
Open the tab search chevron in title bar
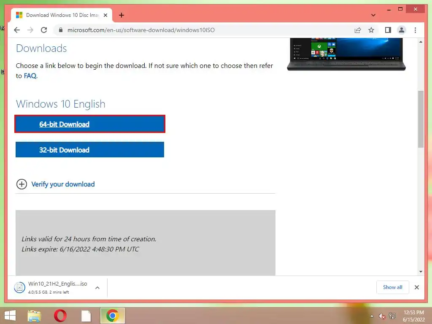[373, 15]
